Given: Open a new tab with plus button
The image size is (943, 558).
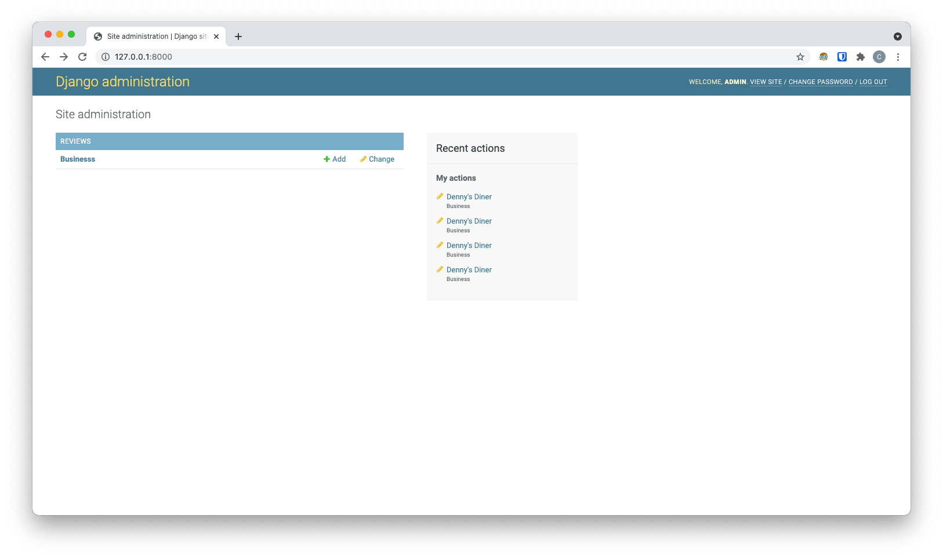Looking at the screenshot, I should 238,37.
